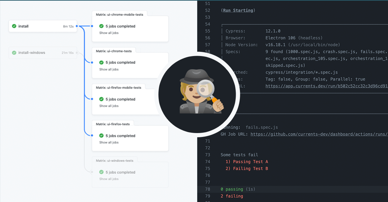Click the faded check icon on install-windows job

point(14,53)
